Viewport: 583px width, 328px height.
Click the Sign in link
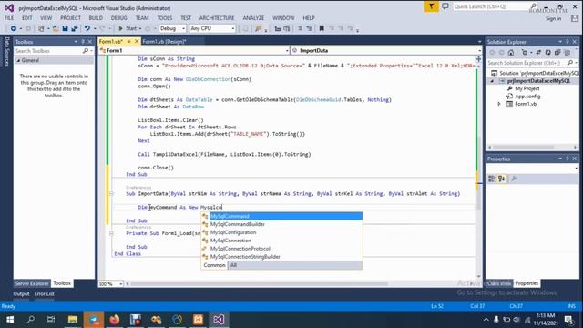553,18
